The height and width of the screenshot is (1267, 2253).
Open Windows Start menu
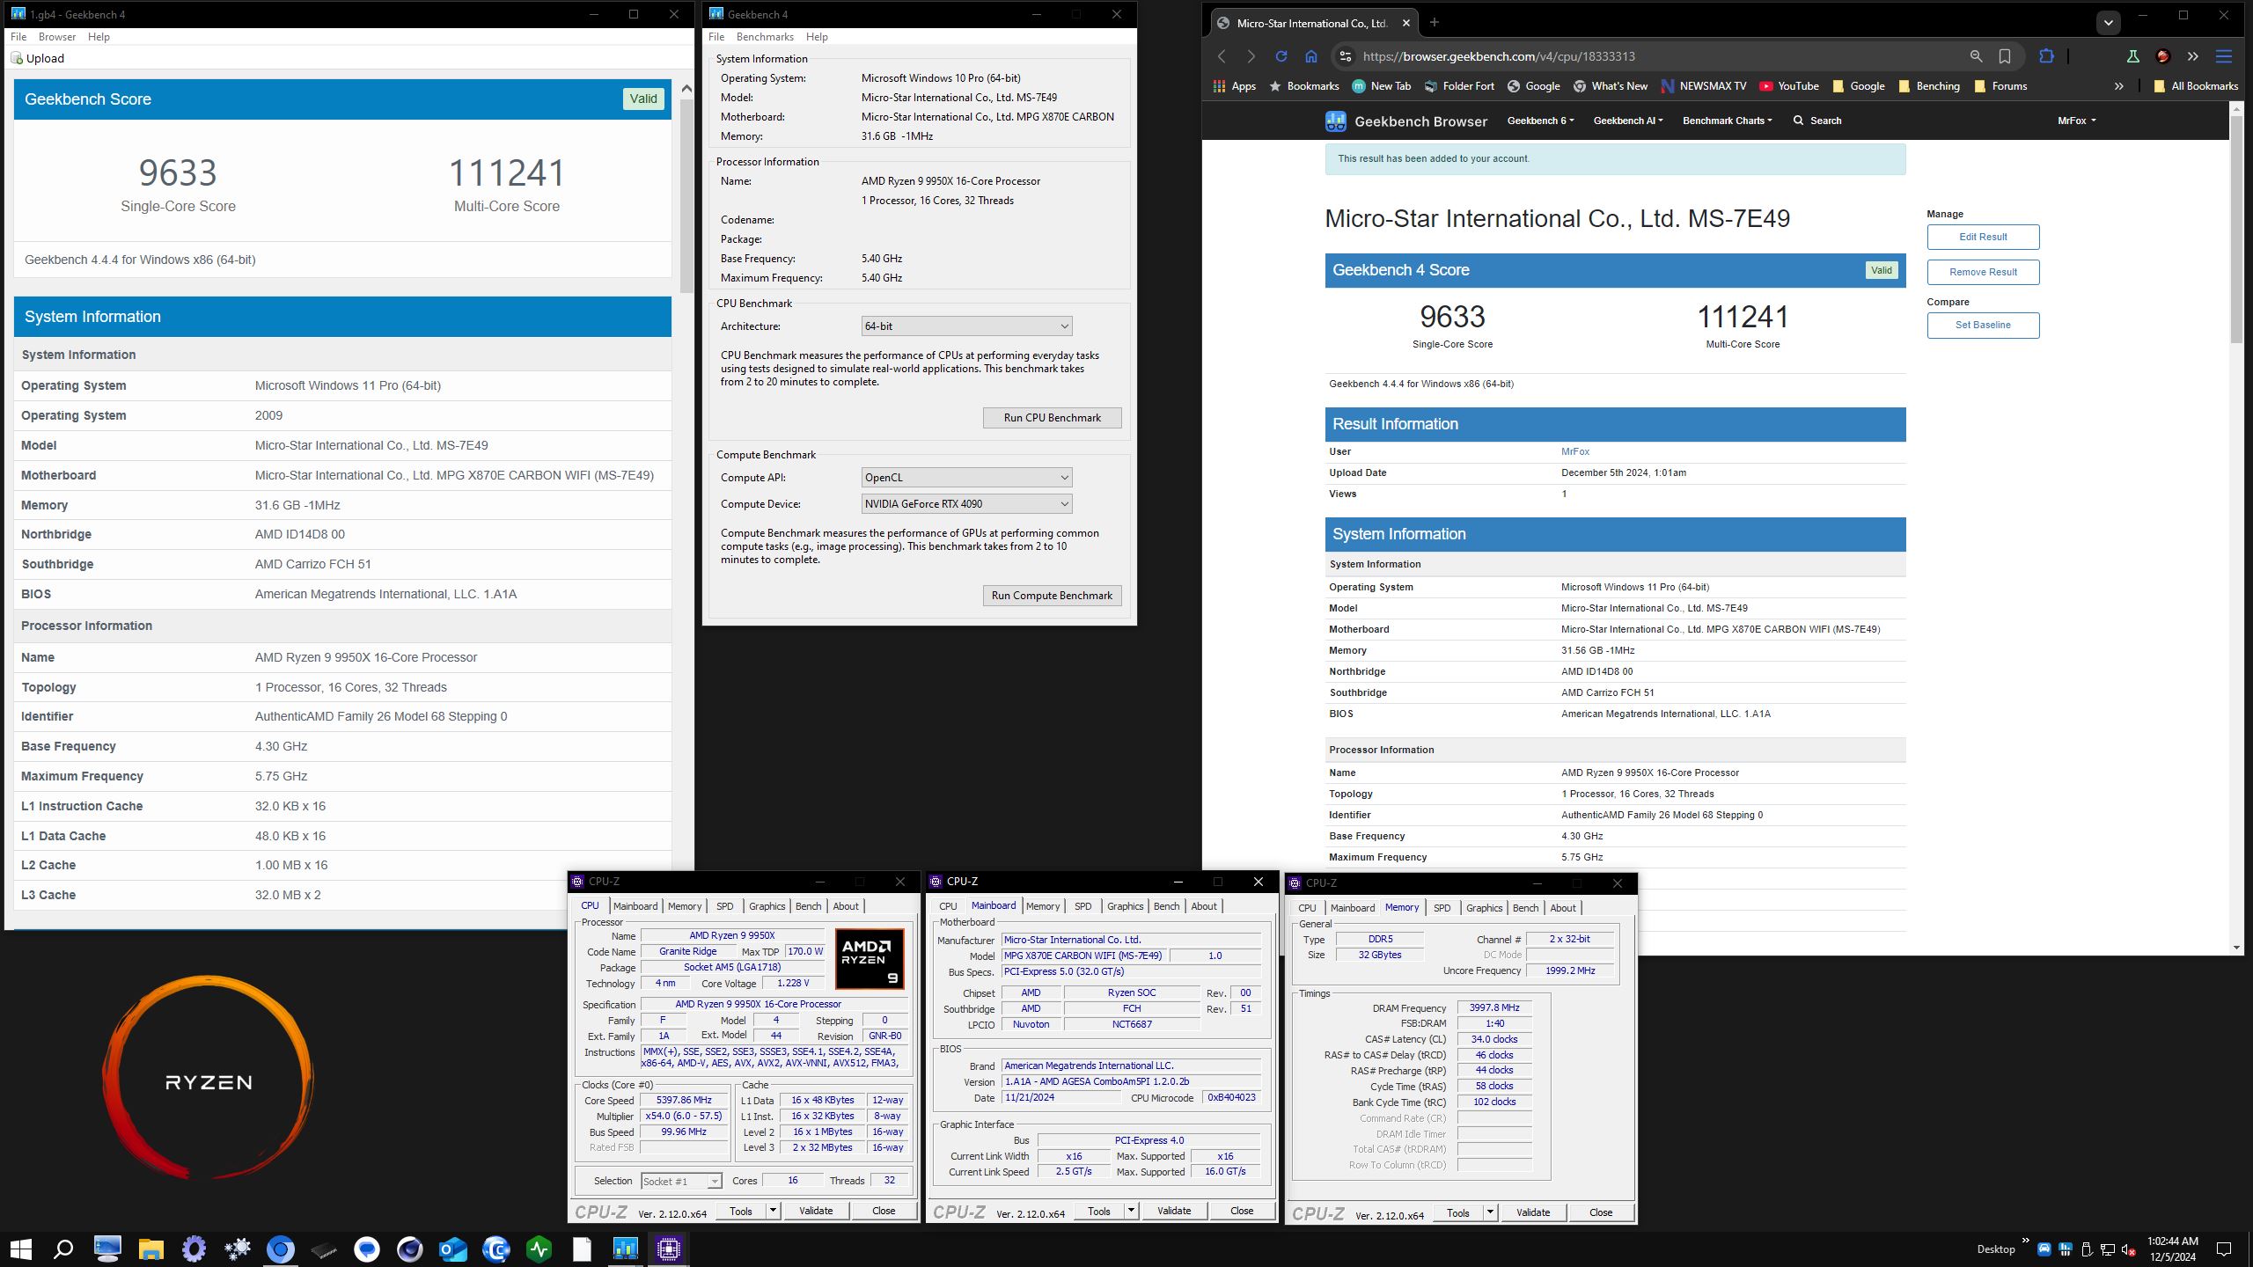coord(21,1249)
